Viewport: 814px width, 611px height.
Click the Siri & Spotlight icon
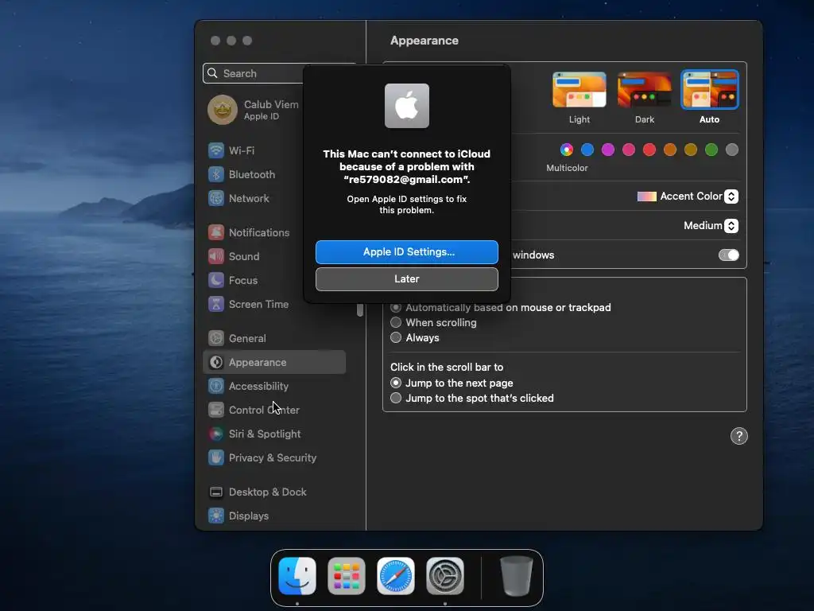click(x=216, y=434)
